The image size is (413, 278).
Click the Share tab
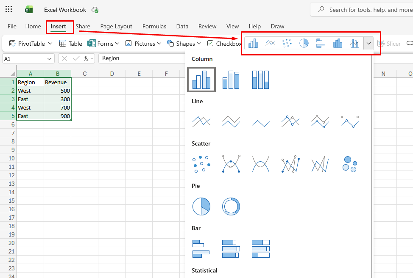pos(83,26)
